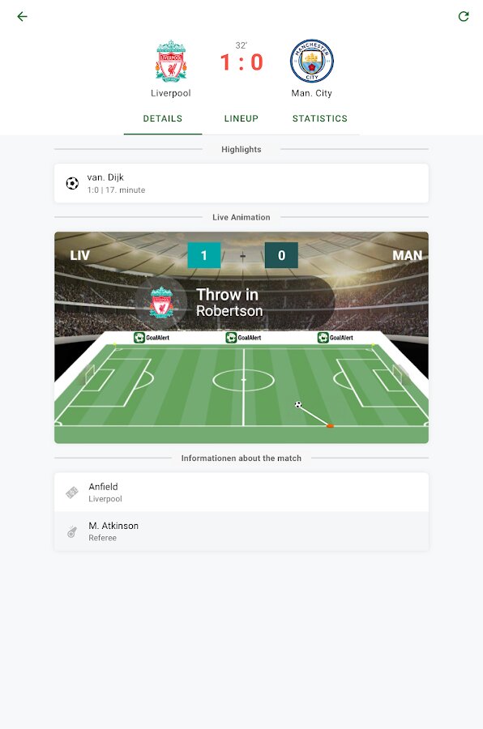This screenshot has width=483, height=729.
Task: Click the soccer ball goal icon
Action: [72, 183]
